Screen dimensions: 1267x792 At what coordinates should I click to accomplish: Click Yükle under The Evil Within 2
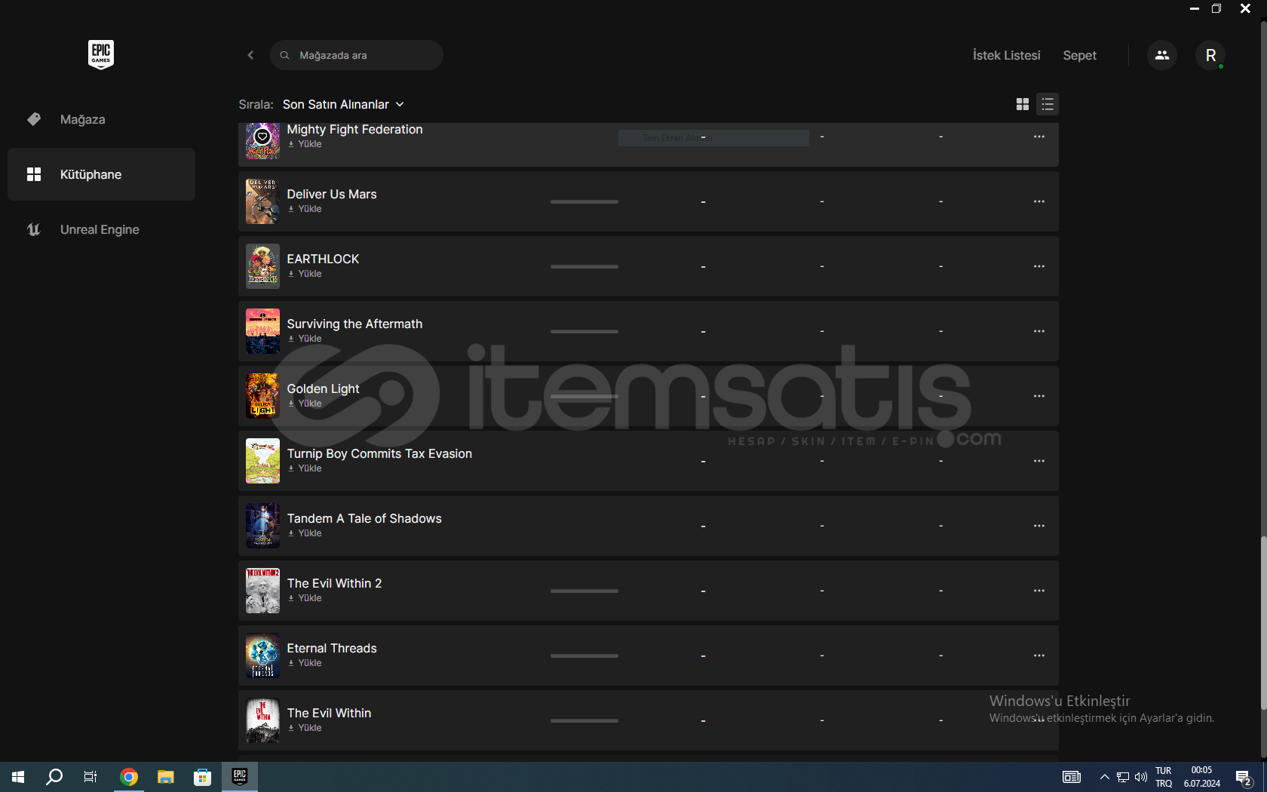(305, 598)
